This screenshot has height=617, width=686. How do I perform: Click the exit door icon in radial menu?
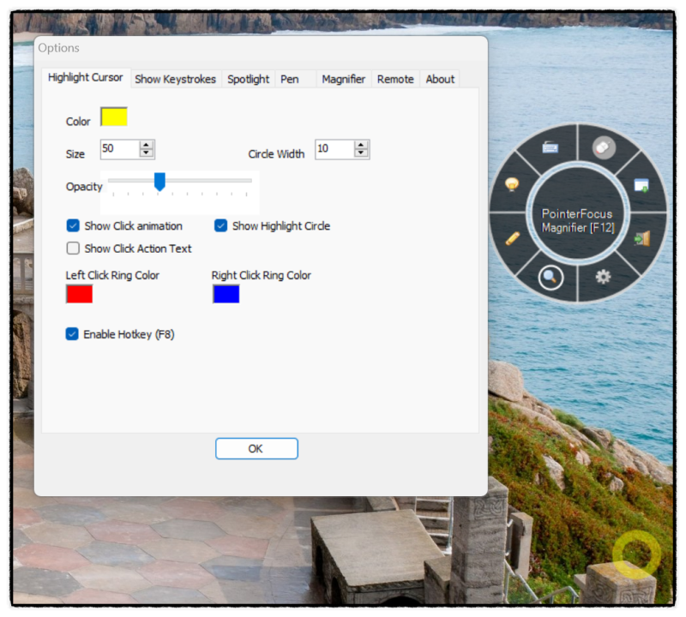pos(641,239)
